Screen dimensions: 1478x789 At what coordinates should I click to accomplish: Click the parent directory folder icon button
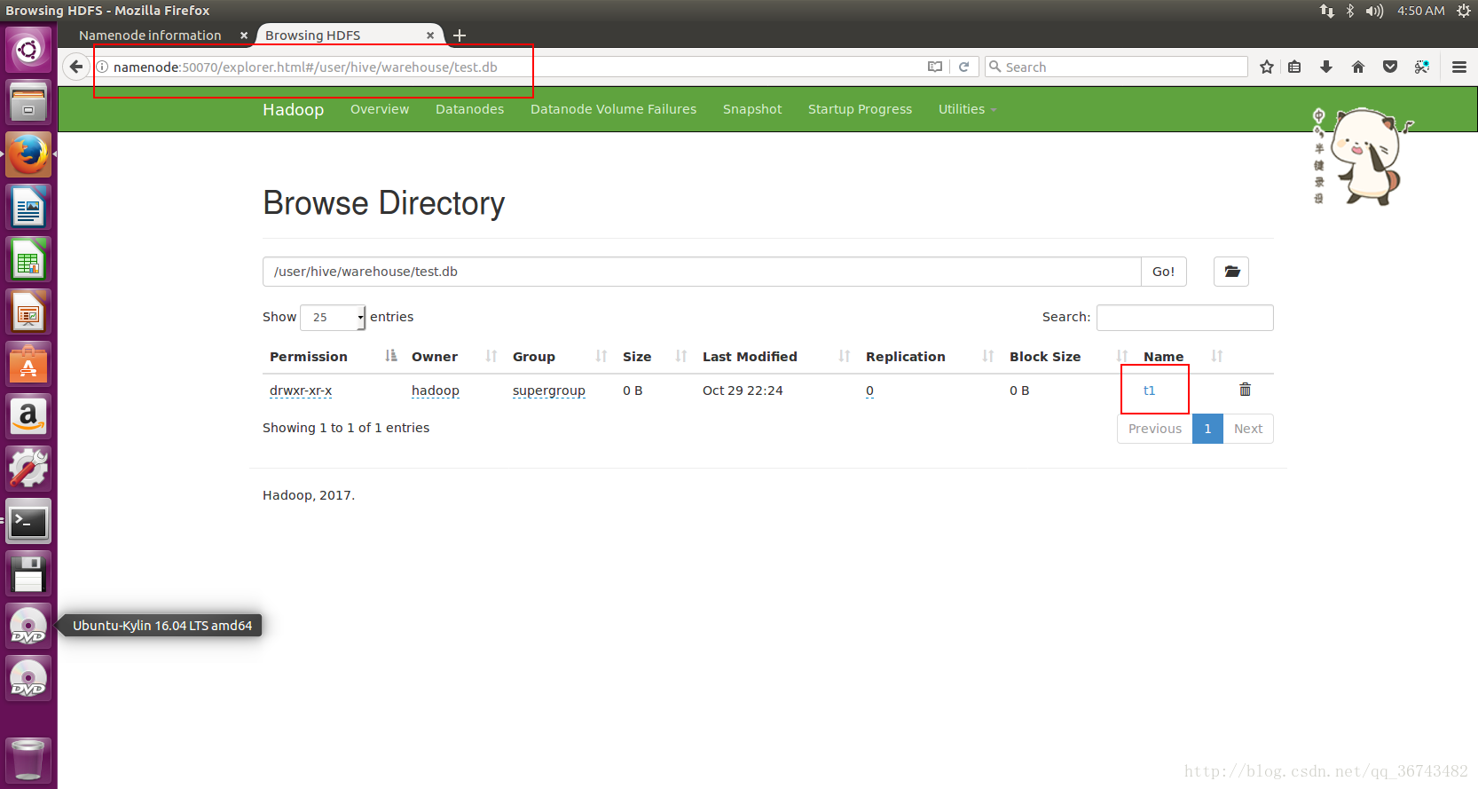pyautogui.click(x=1231, y=272)
